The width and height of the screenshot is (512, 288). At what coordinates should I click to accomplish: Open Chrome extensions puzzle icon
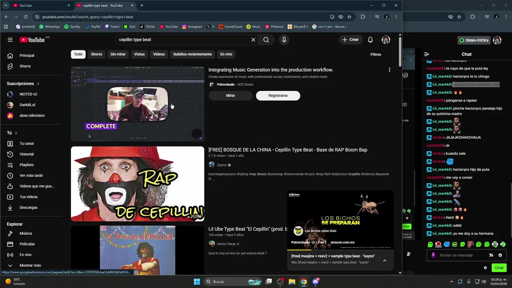click(x=363, y=17)
